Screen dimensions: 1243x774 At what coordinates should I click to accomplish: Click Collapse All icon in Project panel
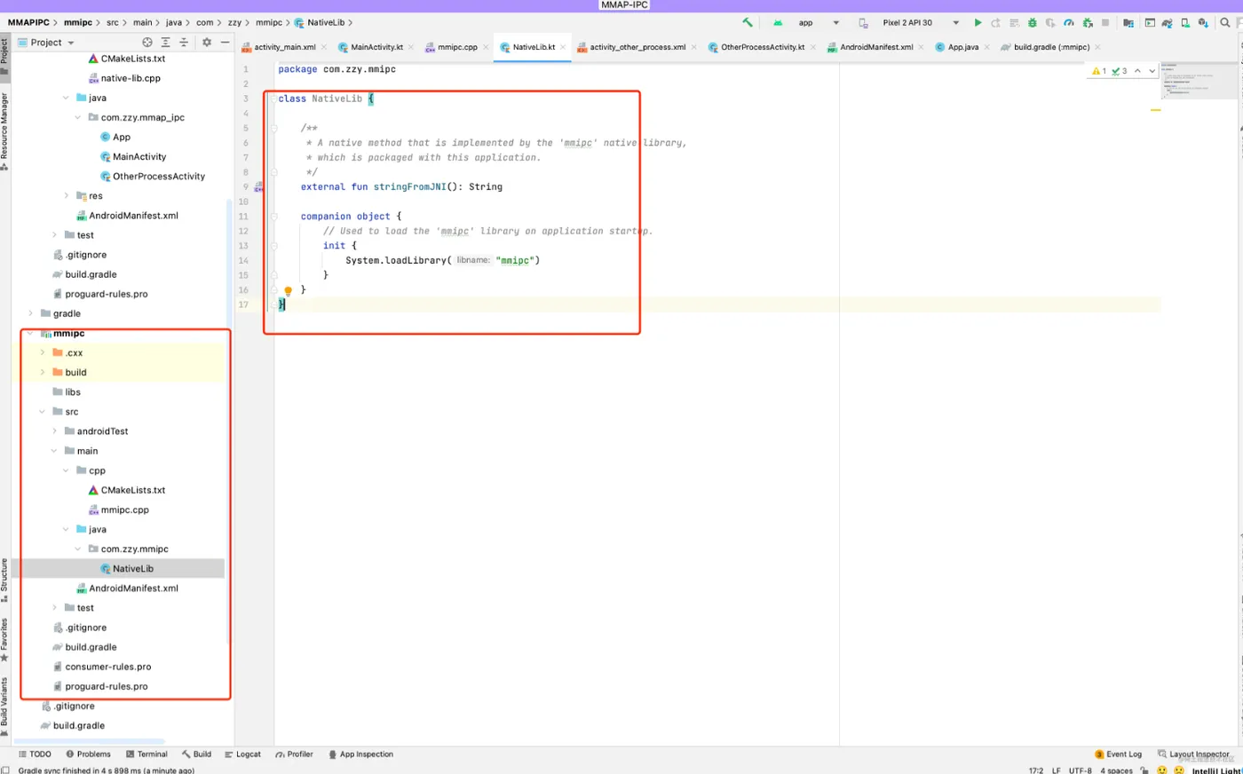tap(184, 42)
